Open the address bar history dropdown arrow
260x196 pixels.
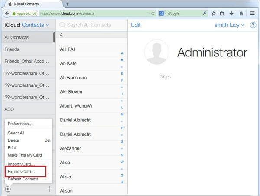point(148,13)
